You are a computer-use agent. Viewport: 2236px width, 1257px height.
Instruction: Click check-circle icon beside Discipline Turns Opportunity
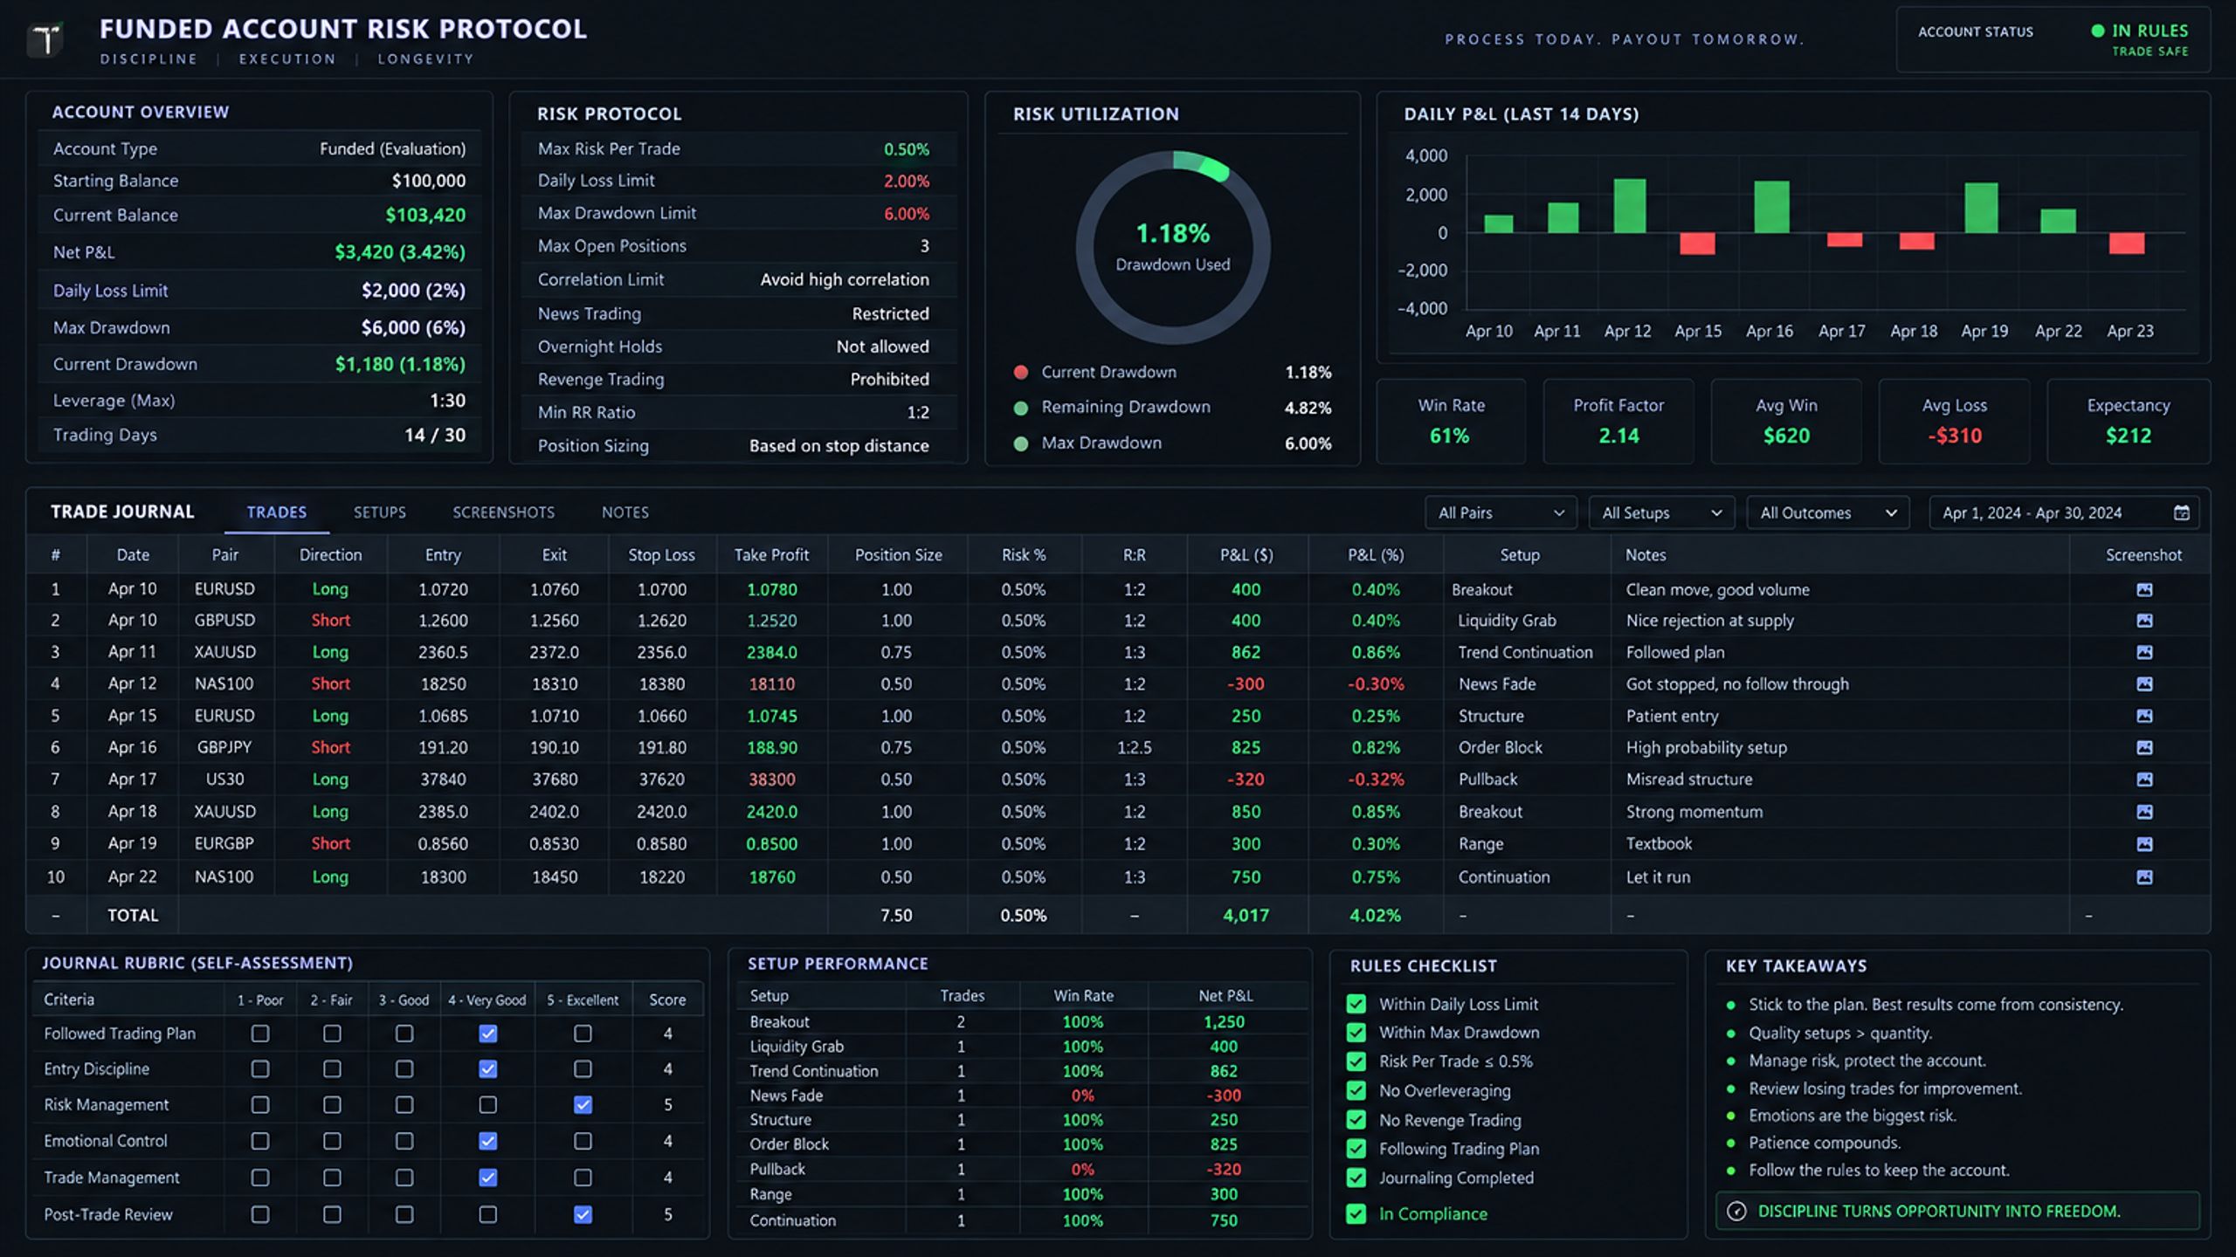point(1736,1212)
